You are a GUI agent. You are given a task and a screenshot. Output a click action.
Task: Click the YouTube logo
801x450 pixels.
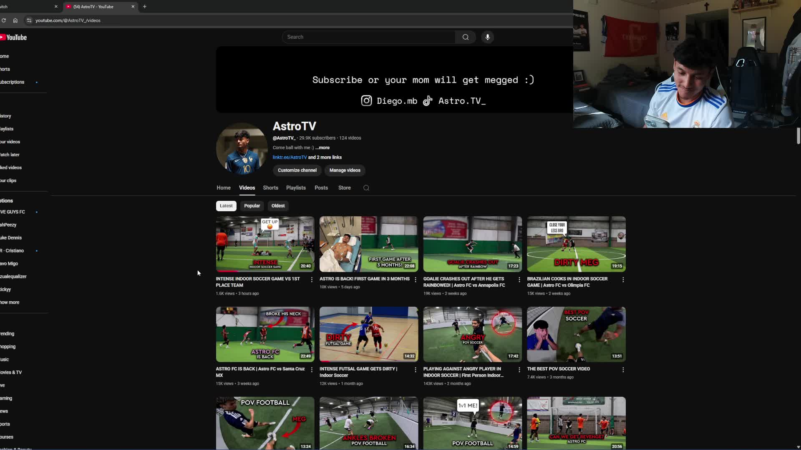[x=13, y=37]
